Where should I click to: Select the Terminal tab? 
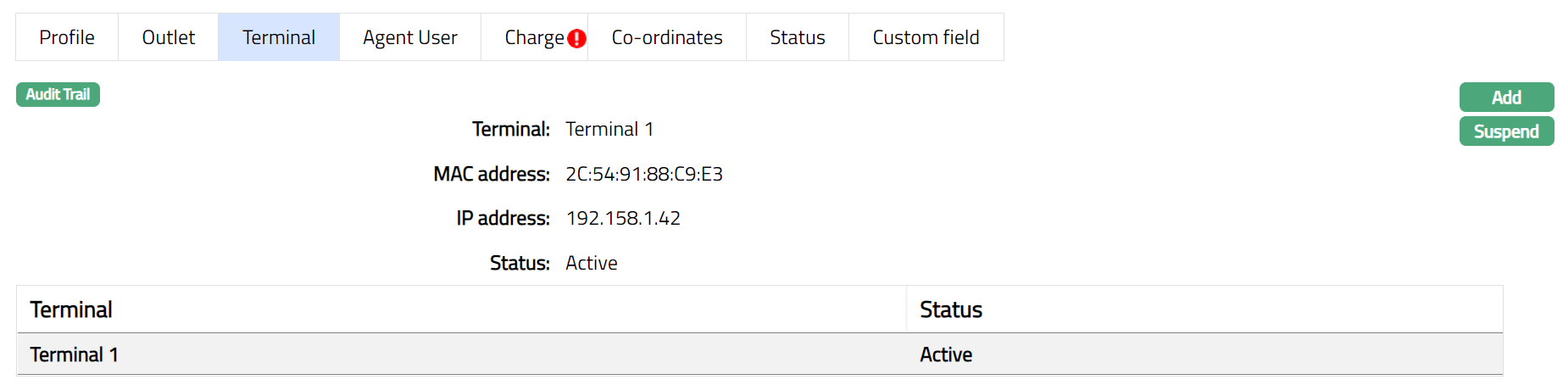(x=279, y=37)
